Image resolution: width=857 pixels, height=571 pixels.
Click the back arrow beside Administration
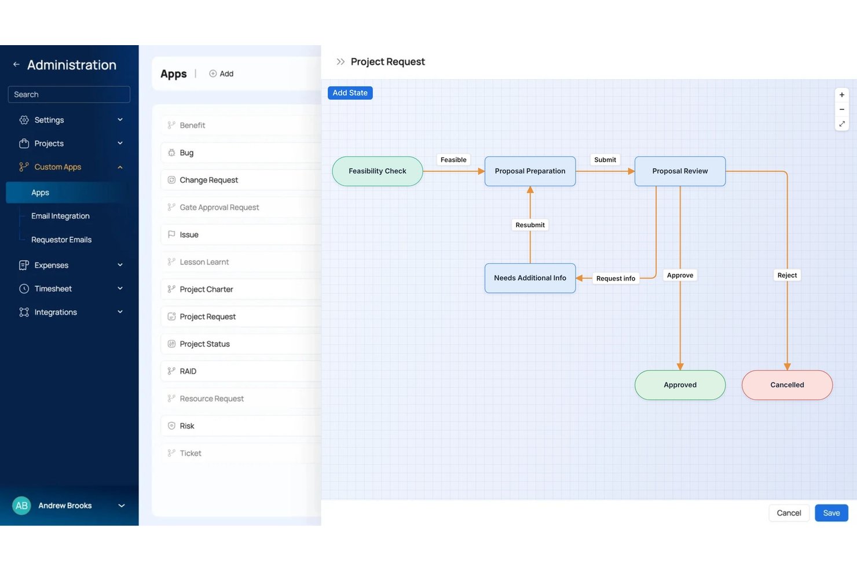click(16, 65)
